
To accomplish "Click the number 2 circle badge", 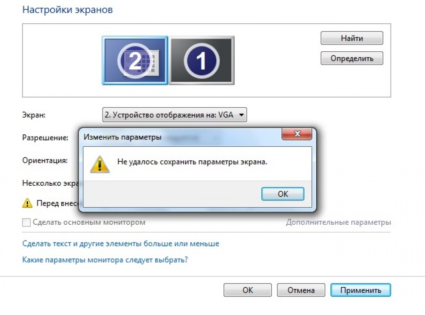I will coord(135,61).
